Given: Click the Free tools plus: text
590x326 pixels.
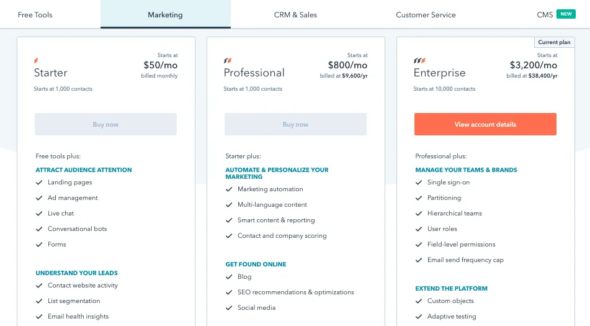Looking at the screenshot, I should (58, 156).
